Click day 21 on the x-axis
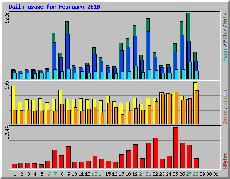 (x=148, y=174)
